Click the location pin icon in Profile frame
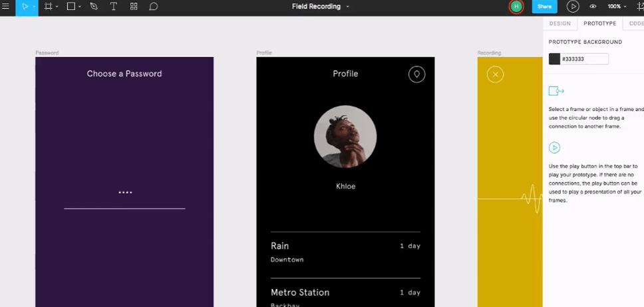This screenshot has height=307, width=644. pyautogui.click(x=416, y=74)
